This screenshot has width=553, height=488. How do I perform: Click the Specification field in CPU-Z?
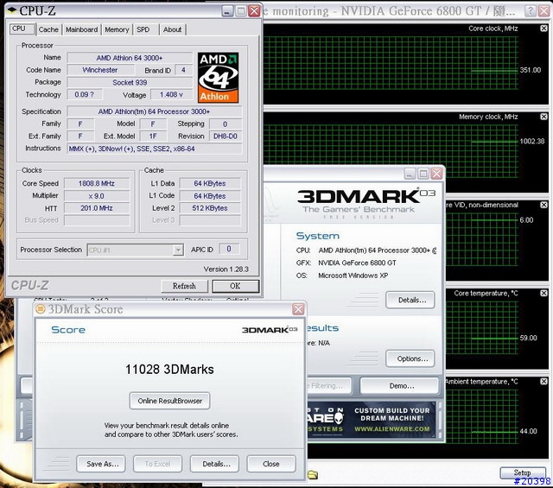154,111
